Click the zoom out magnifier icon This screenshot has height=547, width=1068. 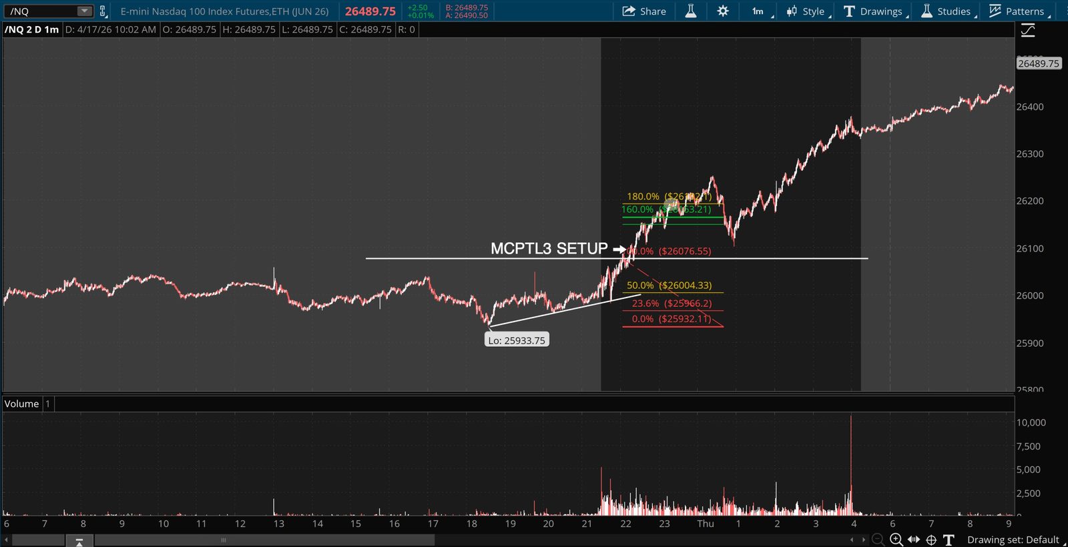pyautogui.click(x=878, y=540)
